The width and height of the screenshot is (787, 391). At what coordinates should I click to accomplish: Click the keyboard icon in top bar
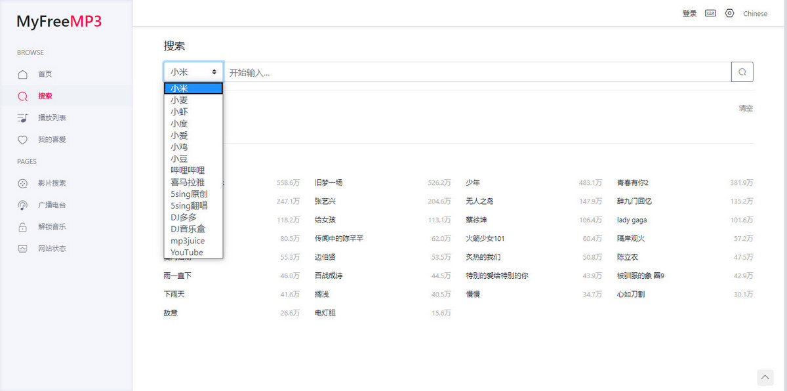(710, 13)
